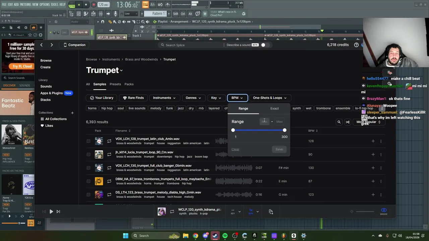Open Apps & Plugins section
The height and width of the screenshot is (241, 429).
51,93
